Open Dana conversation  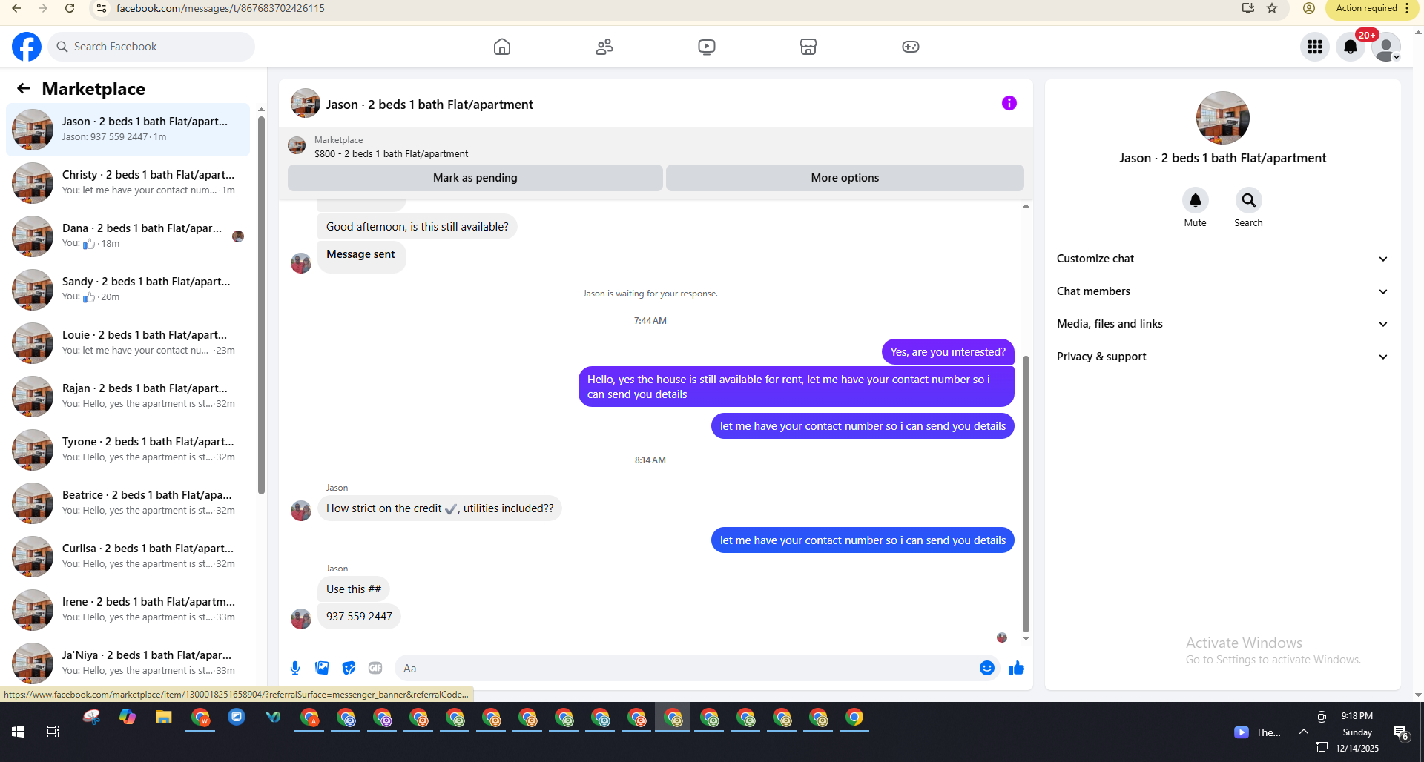(128, 236)
